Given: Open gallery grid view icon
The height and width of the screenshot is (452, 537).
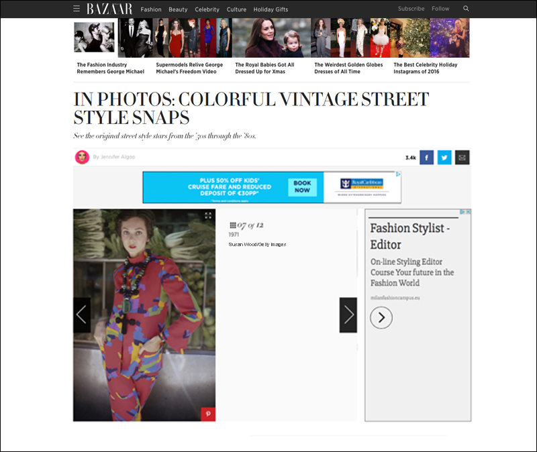Looking at the screenshot, I should 232,225.
